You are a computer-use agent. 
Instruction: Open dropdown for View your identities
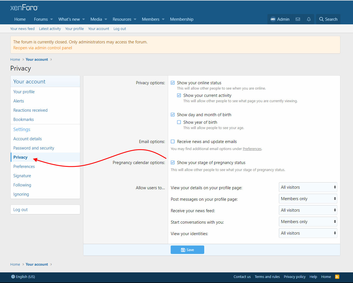308,233
